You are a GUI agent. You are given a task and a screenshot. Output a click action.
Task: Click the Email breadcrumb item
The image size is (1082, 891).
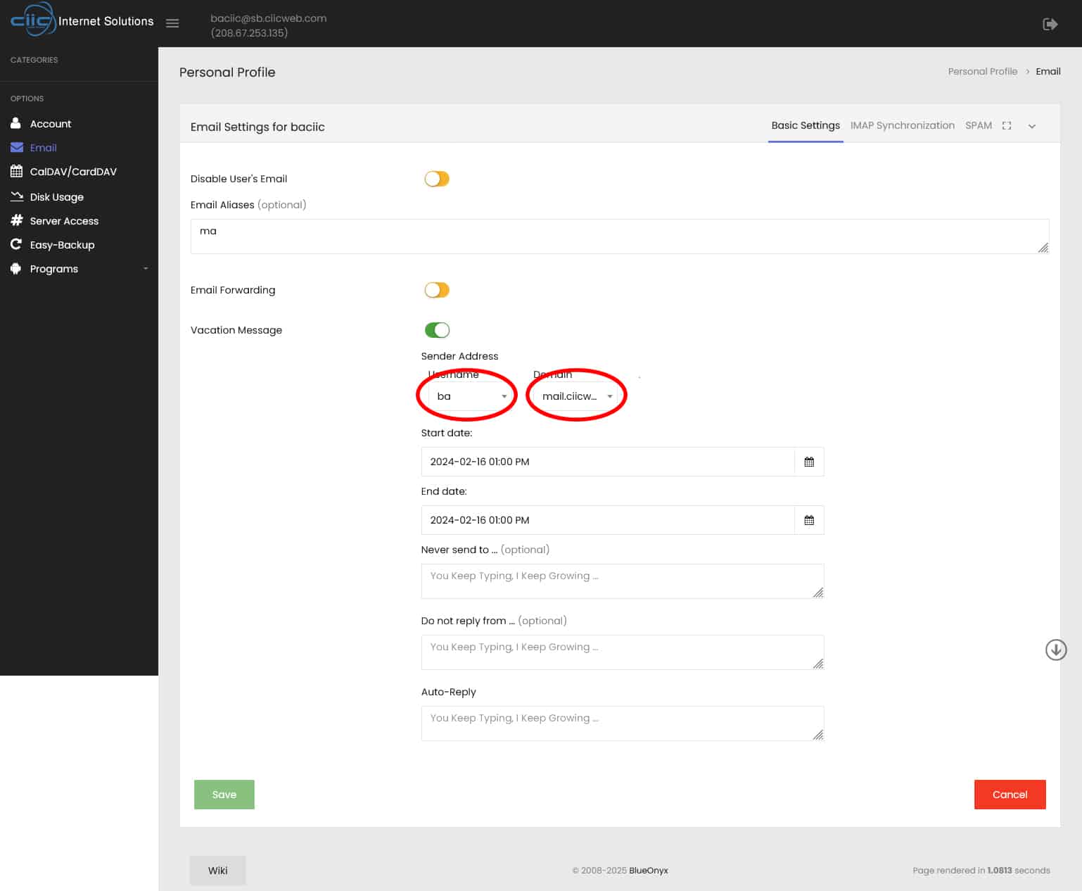pyautogui.click(x=1048, y=71)
